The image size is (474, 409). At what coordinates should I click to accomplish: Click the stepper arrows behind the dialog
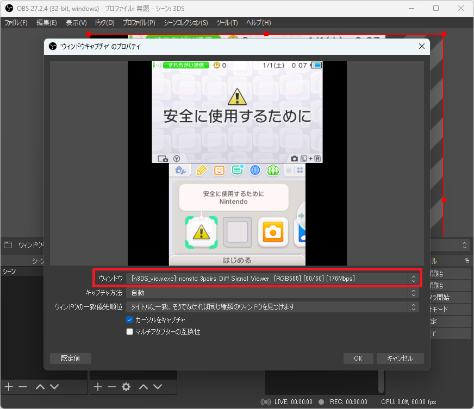tap(465, 245)
